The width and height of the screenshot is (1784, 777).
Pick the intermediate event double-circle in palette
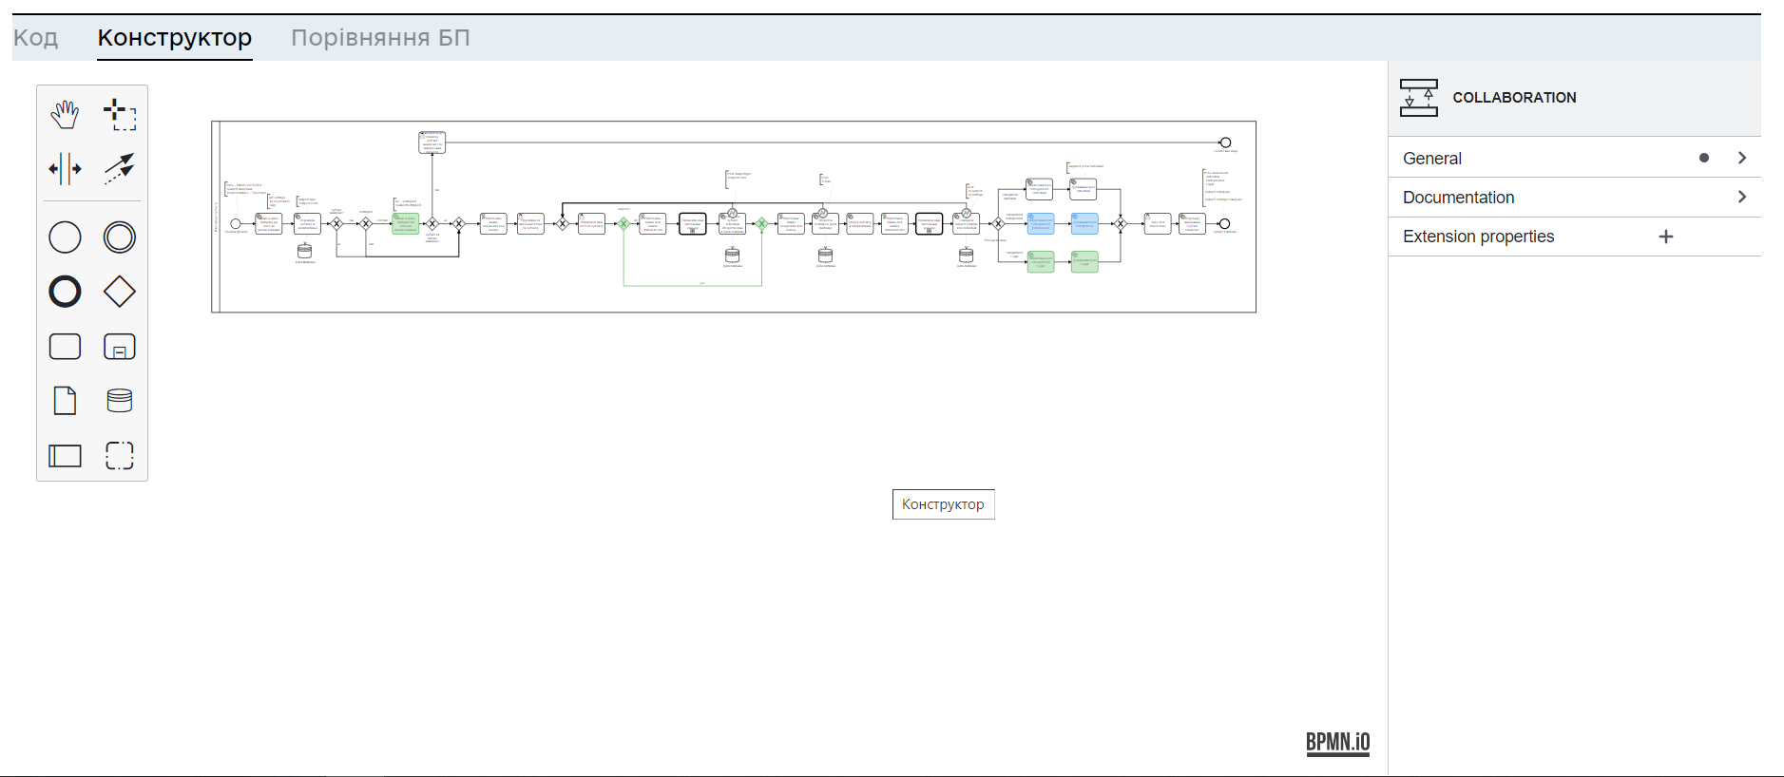point(120,237)
